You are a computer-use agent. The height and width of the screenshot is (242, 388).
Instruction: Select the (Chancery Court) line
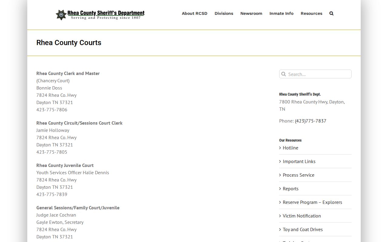coord(53,80)
